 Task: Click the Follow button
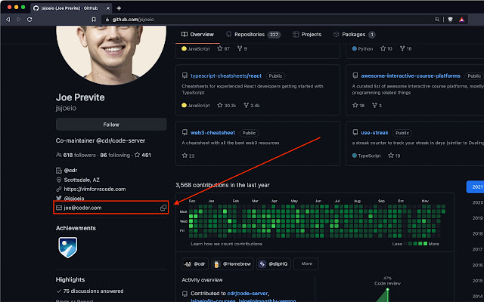click(x=111, y=125)
